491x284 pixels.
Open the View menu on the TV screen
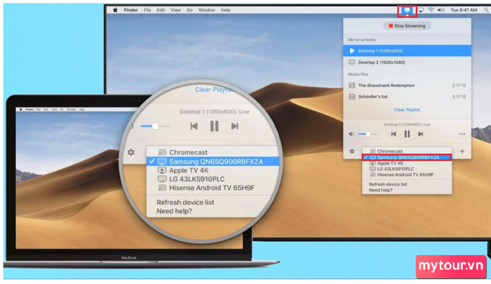click(x=175, y=10)
